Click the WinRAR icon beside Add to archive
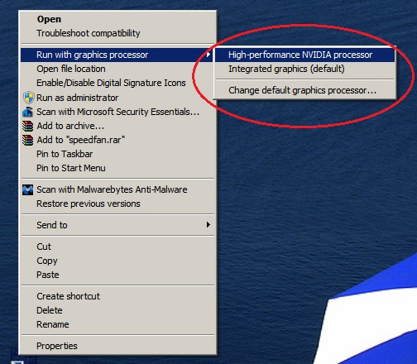417x364 pixels. (27, 126)
